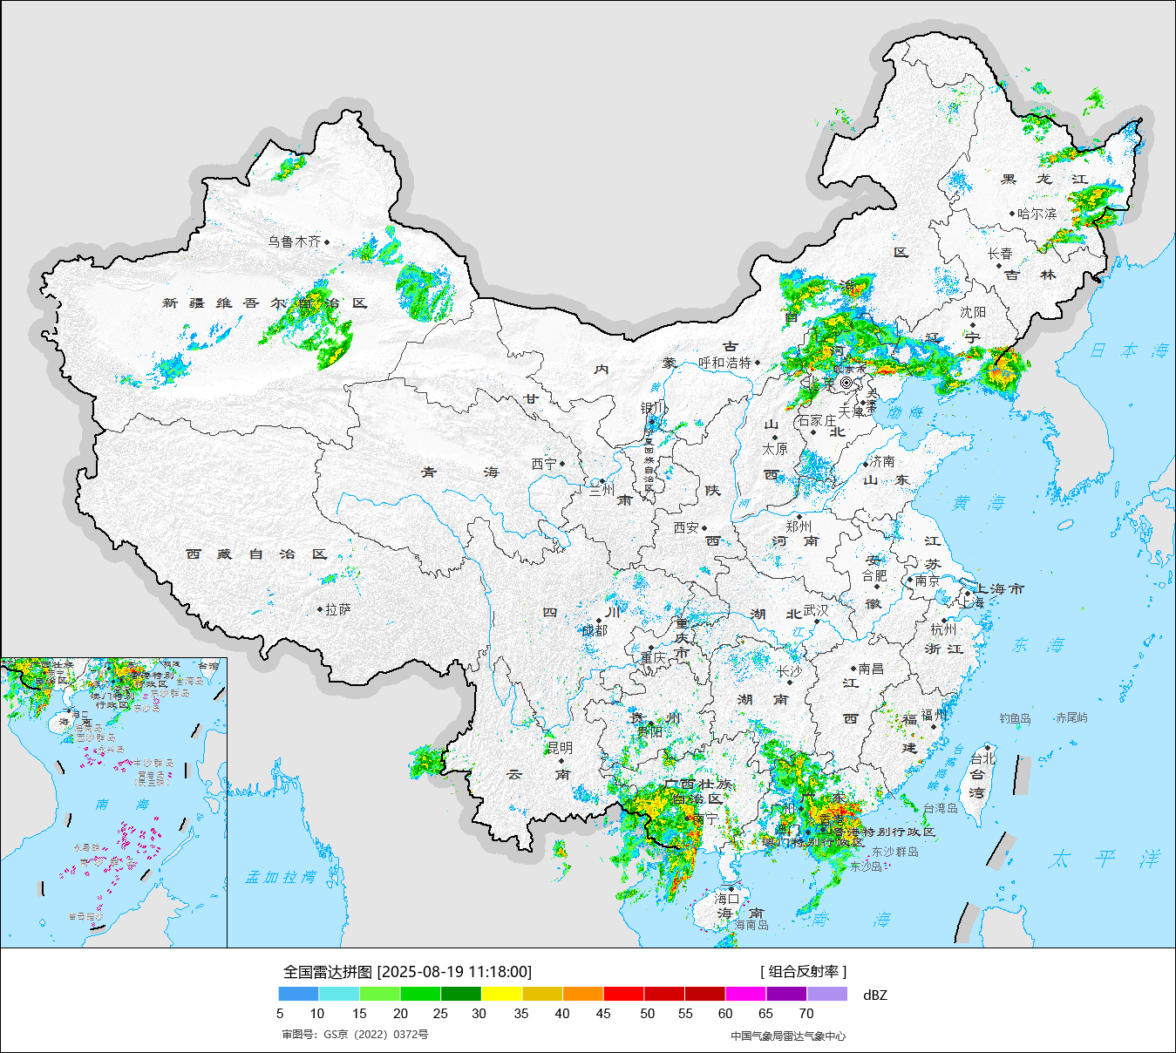Click the 组合反射率 product label
Screen dimensions: 1176x1053
click(803, 972)
